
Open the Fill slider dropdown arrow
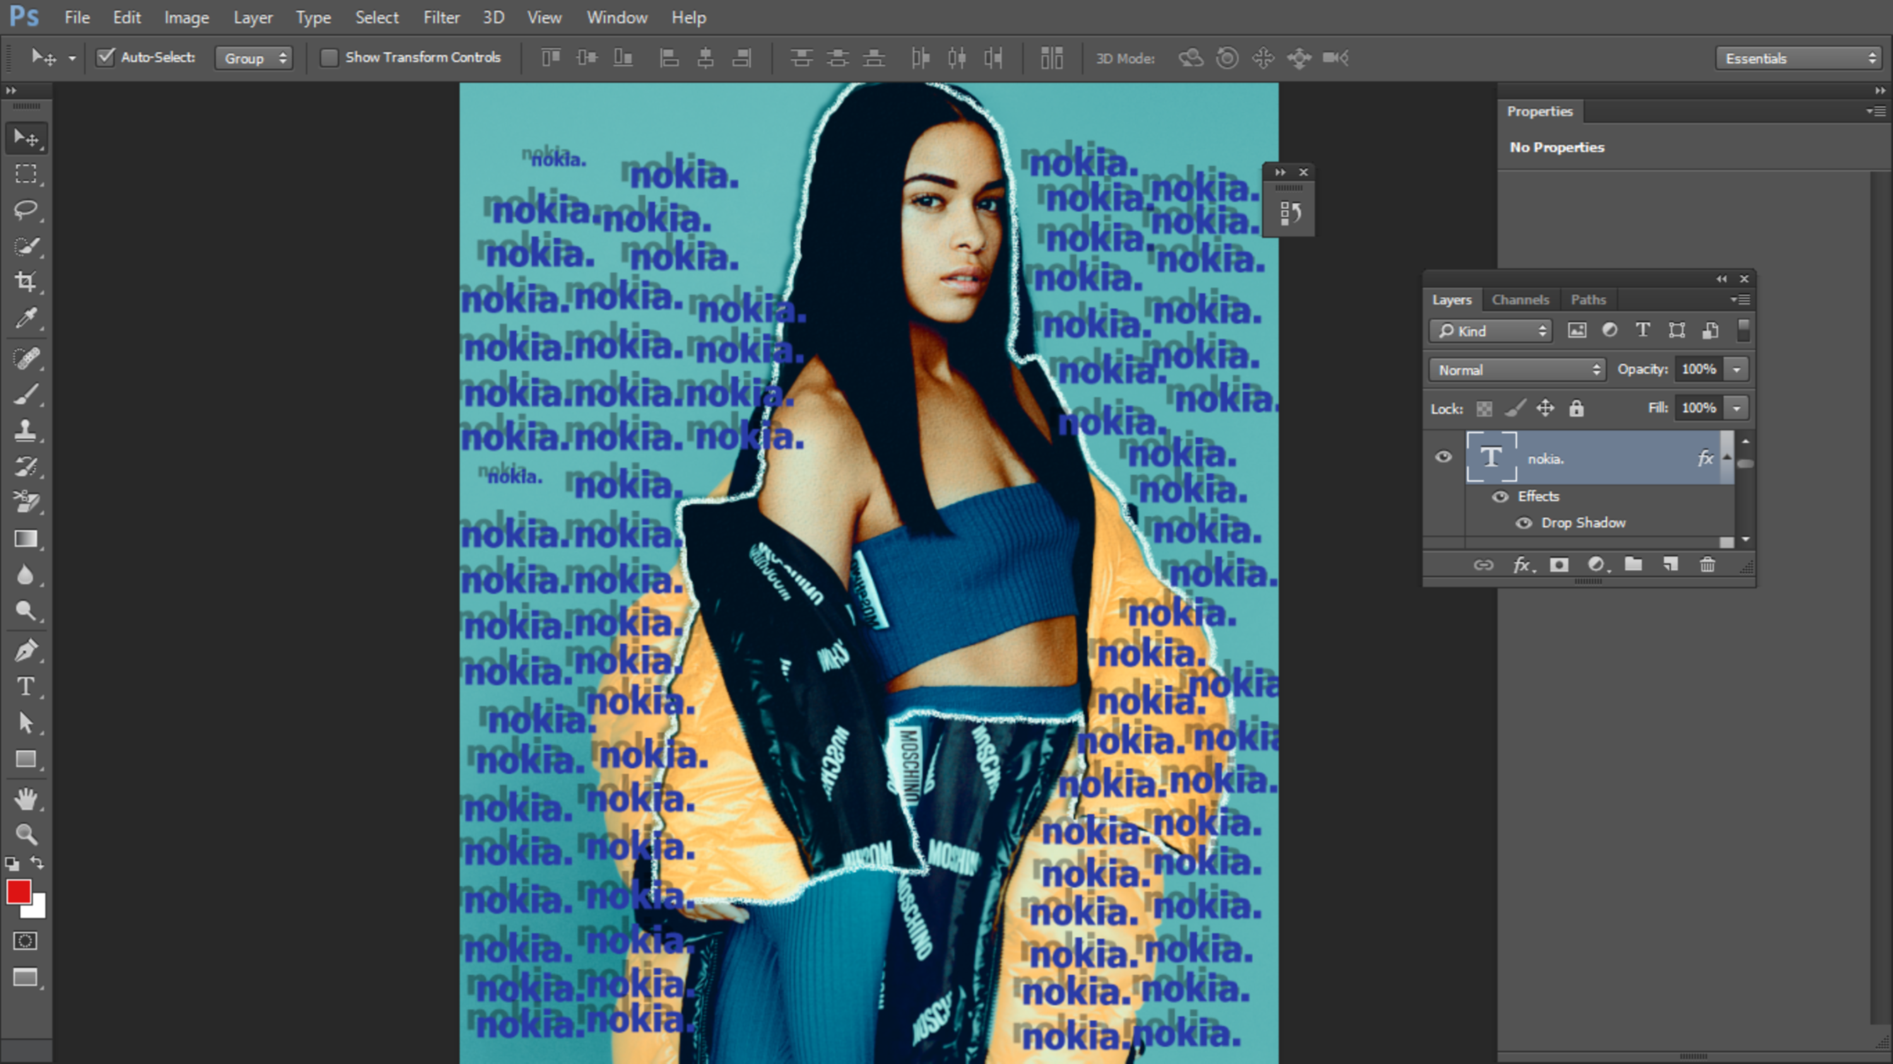tap(1737, 408)
